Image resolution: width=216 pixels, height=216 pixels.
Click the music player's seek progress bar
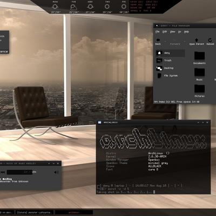[x=19, y=172]
